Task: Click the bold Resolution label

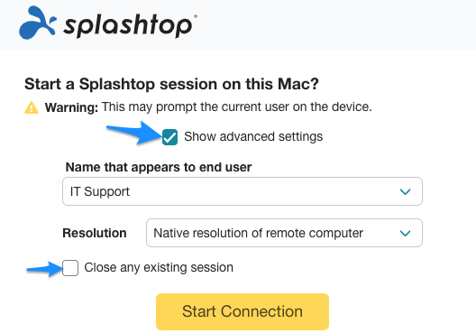Action: pyautogui.click(x=95, y=233)
